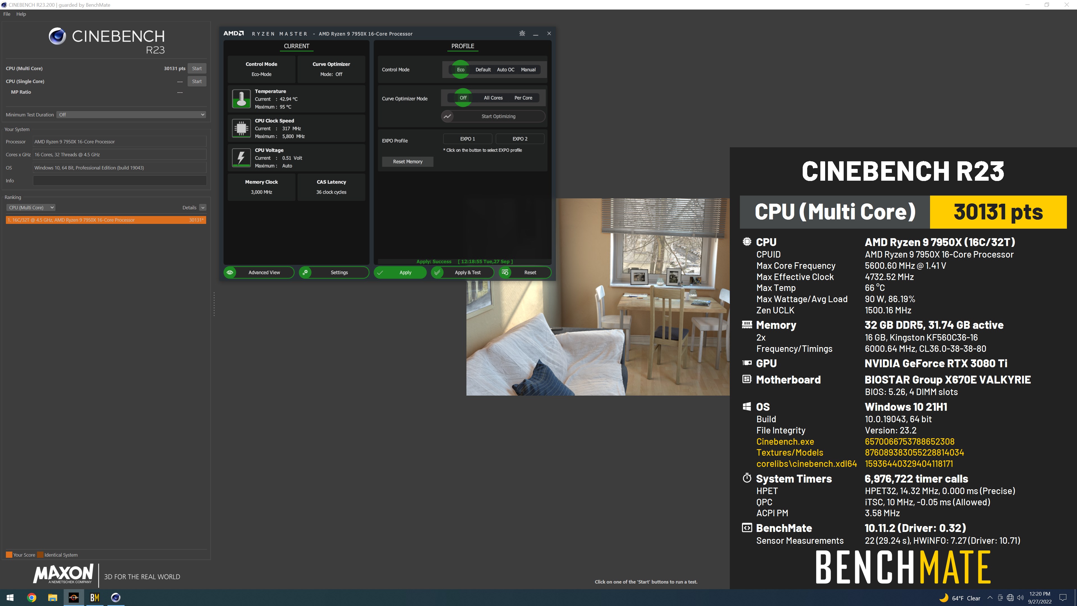Show hidden tray icons chevron
1077x606 pixels.
pyautogui.click(x=989, y=598)
